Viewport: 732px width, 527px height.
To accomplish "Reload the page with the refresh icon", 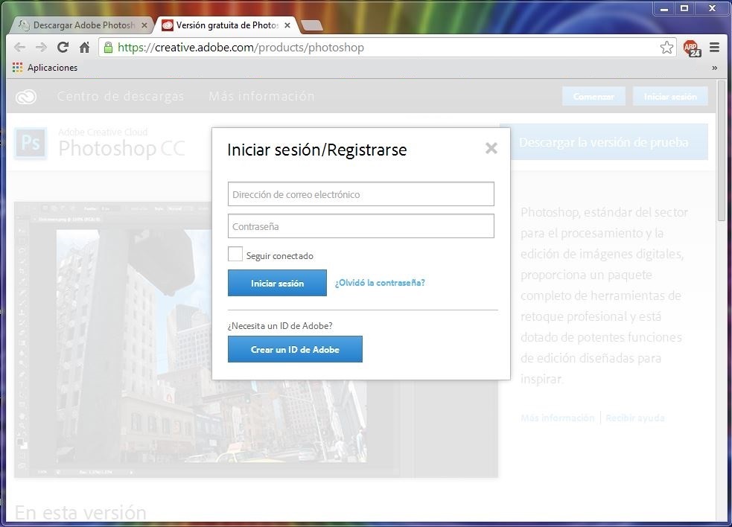I will [63, 47].
